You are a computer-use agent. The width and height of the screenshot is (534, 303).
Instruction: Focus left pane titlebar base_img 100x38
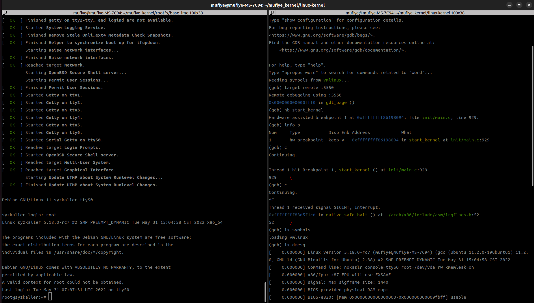click(x=138, y=13)
